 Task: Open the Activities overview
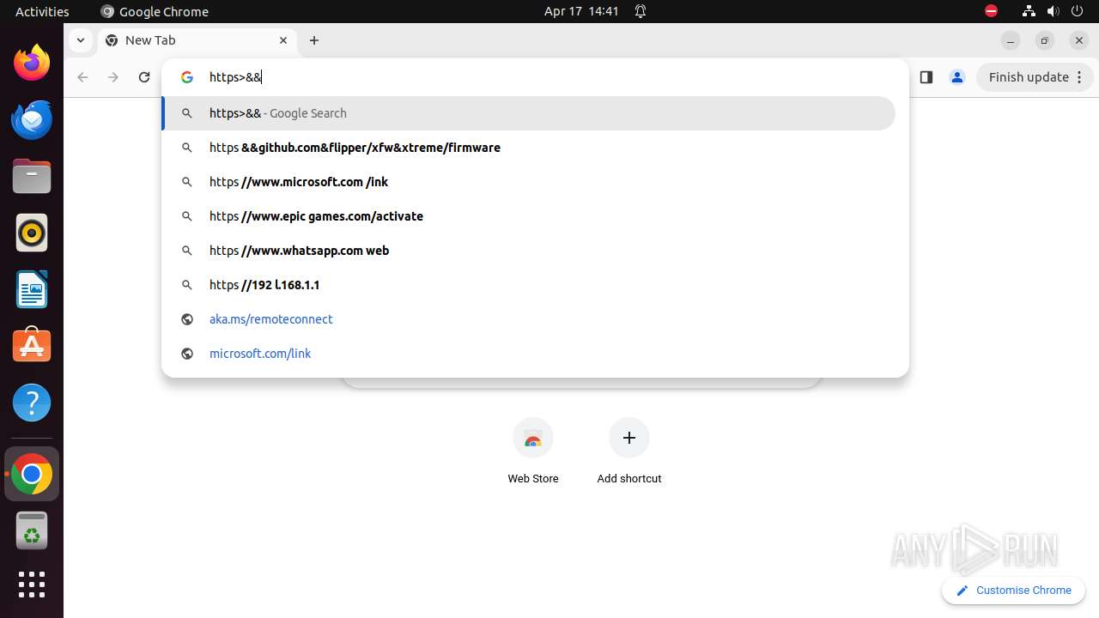click(x=42, y=11)
